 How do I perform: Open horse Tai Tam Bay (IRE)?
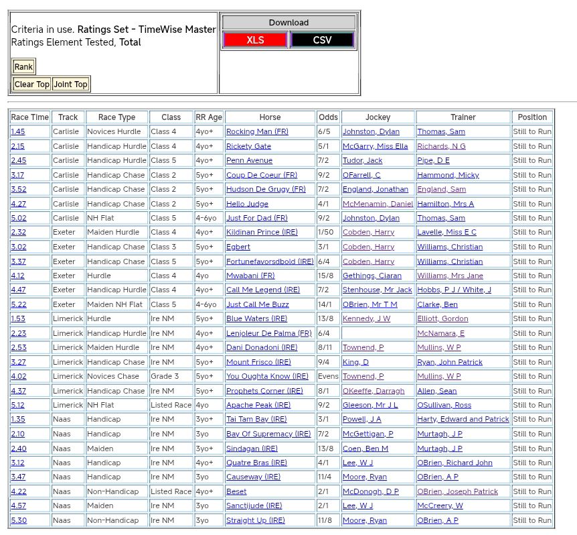[256, 420]
